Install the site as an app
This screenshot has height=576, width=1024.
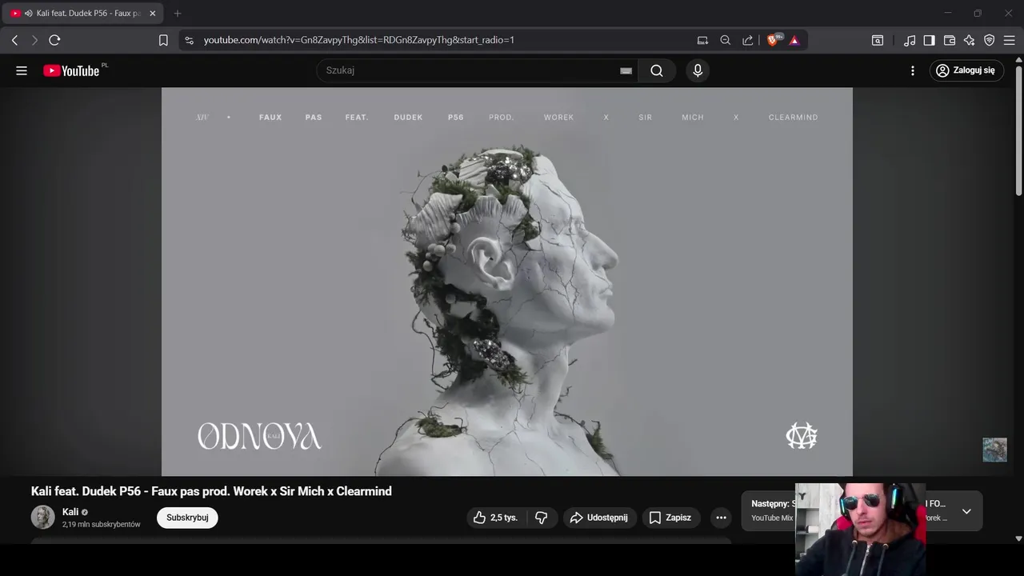(702, 40)
